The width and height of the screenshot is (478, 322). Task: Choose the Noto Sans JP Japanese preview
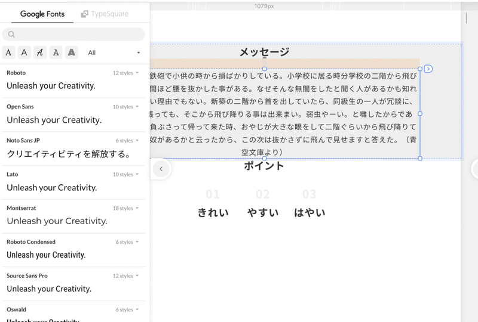point(69,154)
